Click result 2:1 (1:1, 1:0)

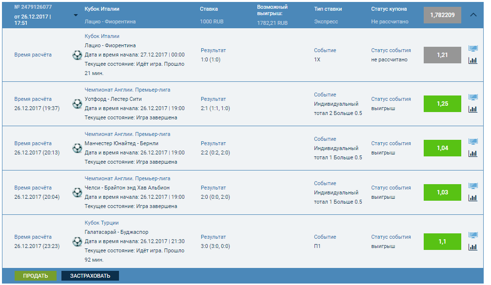215,109
